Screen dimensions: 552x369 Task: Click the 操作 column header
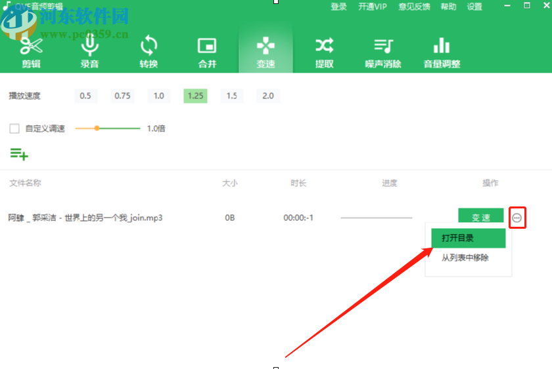(x=490, y=183)
